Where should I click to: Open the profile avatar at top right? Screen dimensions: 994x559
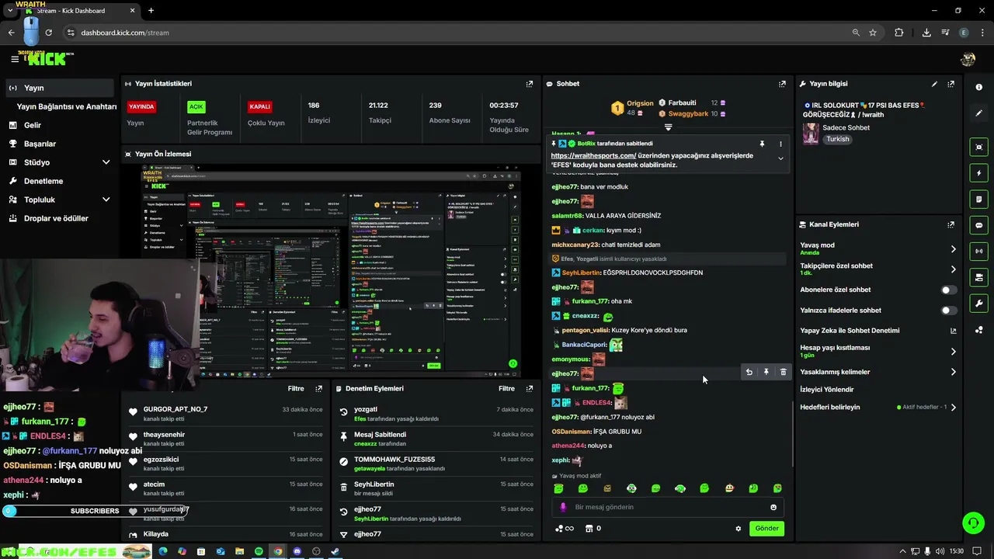968,59
